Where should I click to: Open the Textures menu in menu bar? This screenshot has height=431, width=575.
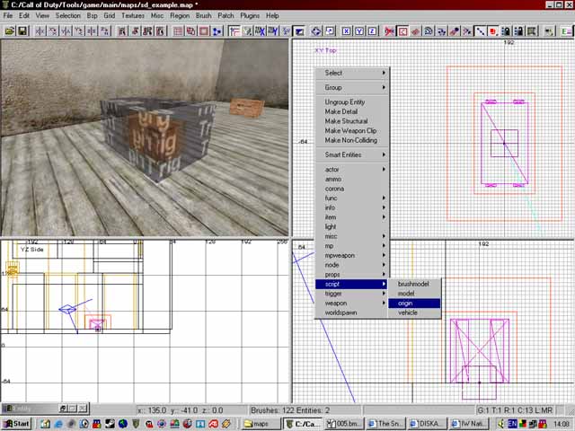133,15
